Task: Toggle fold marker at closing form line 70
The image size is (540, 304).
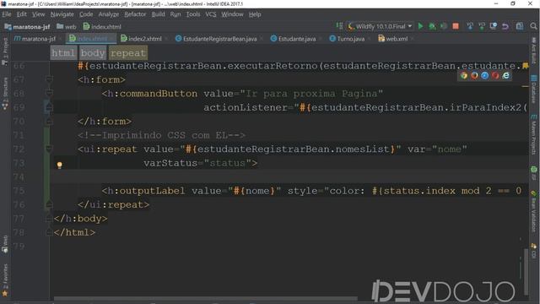Action: (x=49, y=122)
